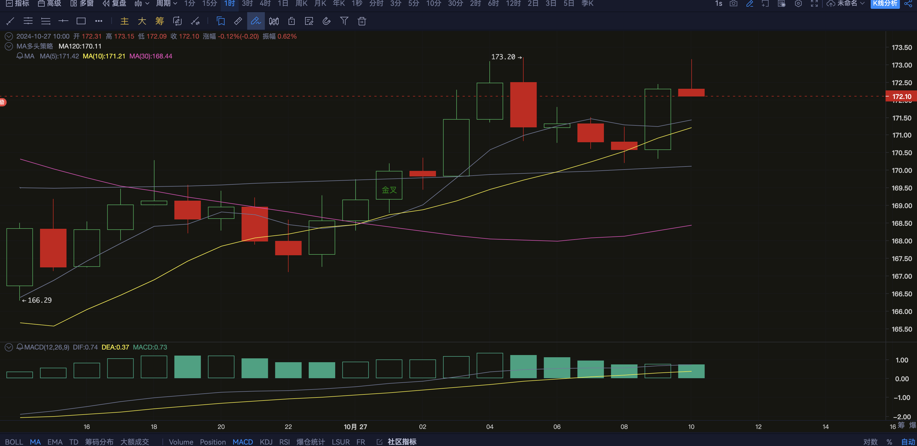The image size is (917, 446).
Task: Toggle the magnet snap tool
Action: coord(326,21)
